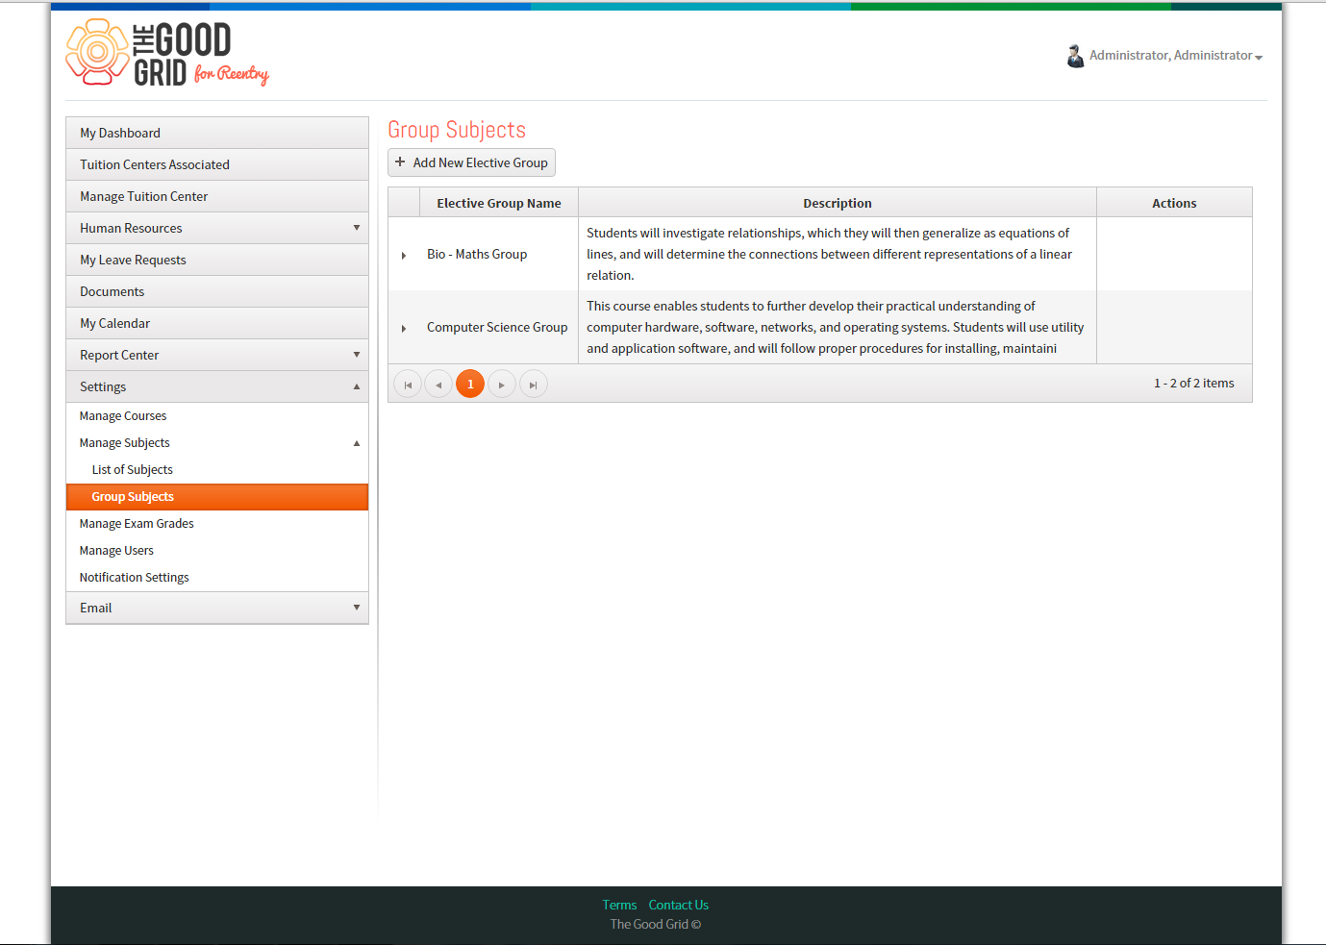Expand the Report Center menu arrow

[357, 355]
